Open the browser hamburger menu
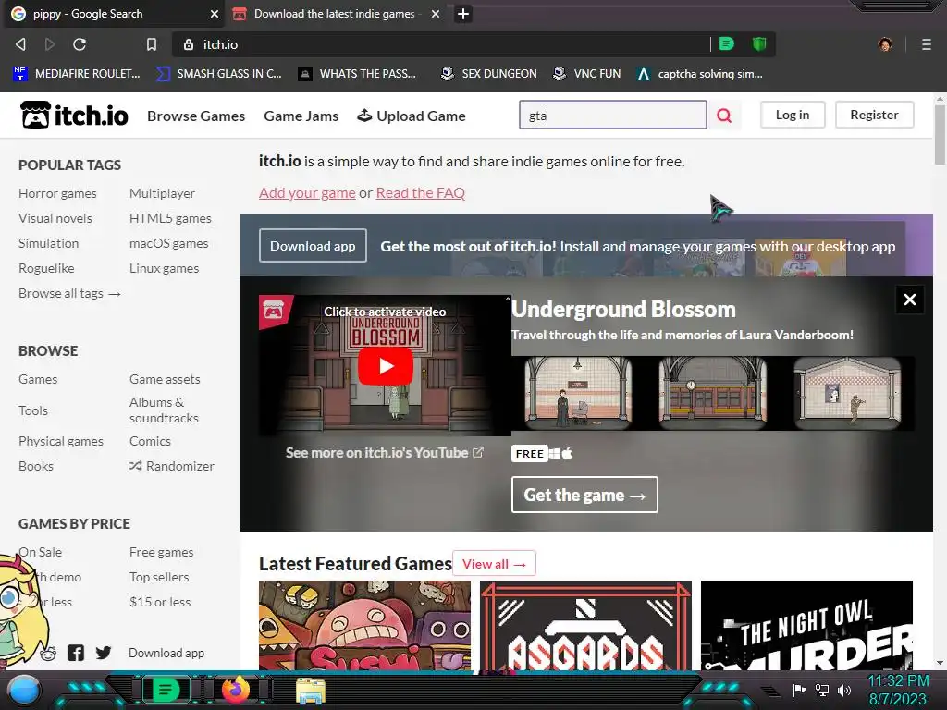This screenshot has width=947, height=710. coord(926,44)
